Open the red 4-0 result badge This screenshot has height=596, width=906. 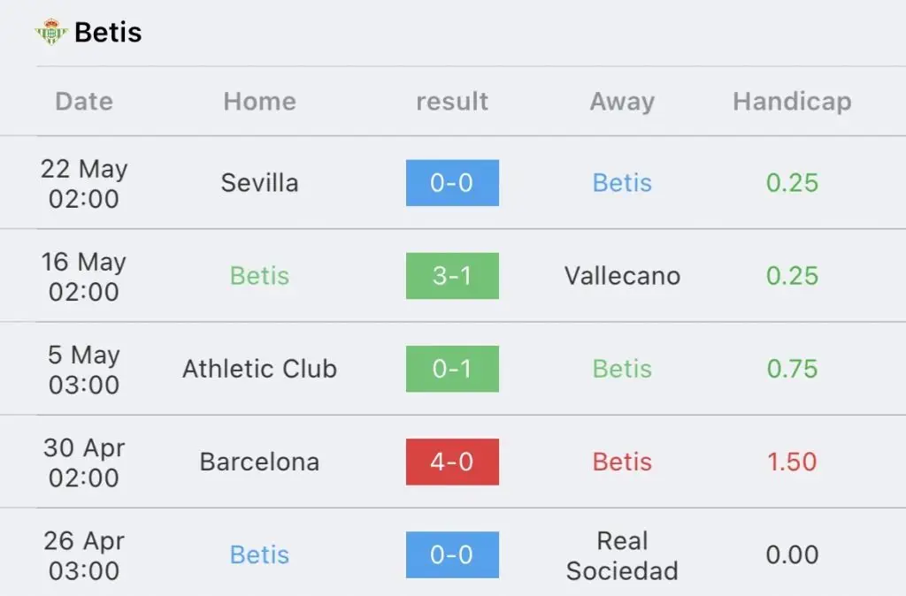pos(452,462)
